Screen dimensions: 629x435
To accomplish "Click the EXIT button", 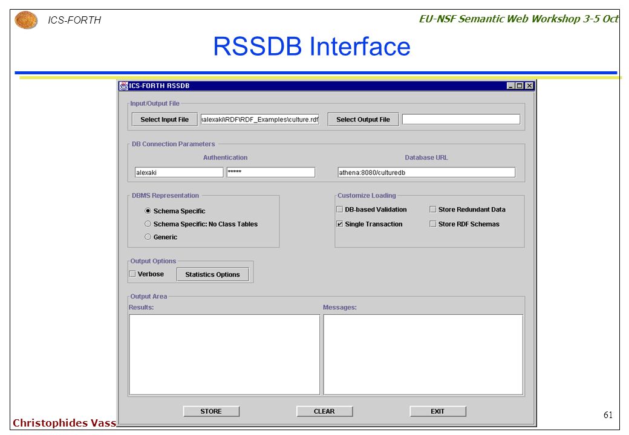I will 438,411.
